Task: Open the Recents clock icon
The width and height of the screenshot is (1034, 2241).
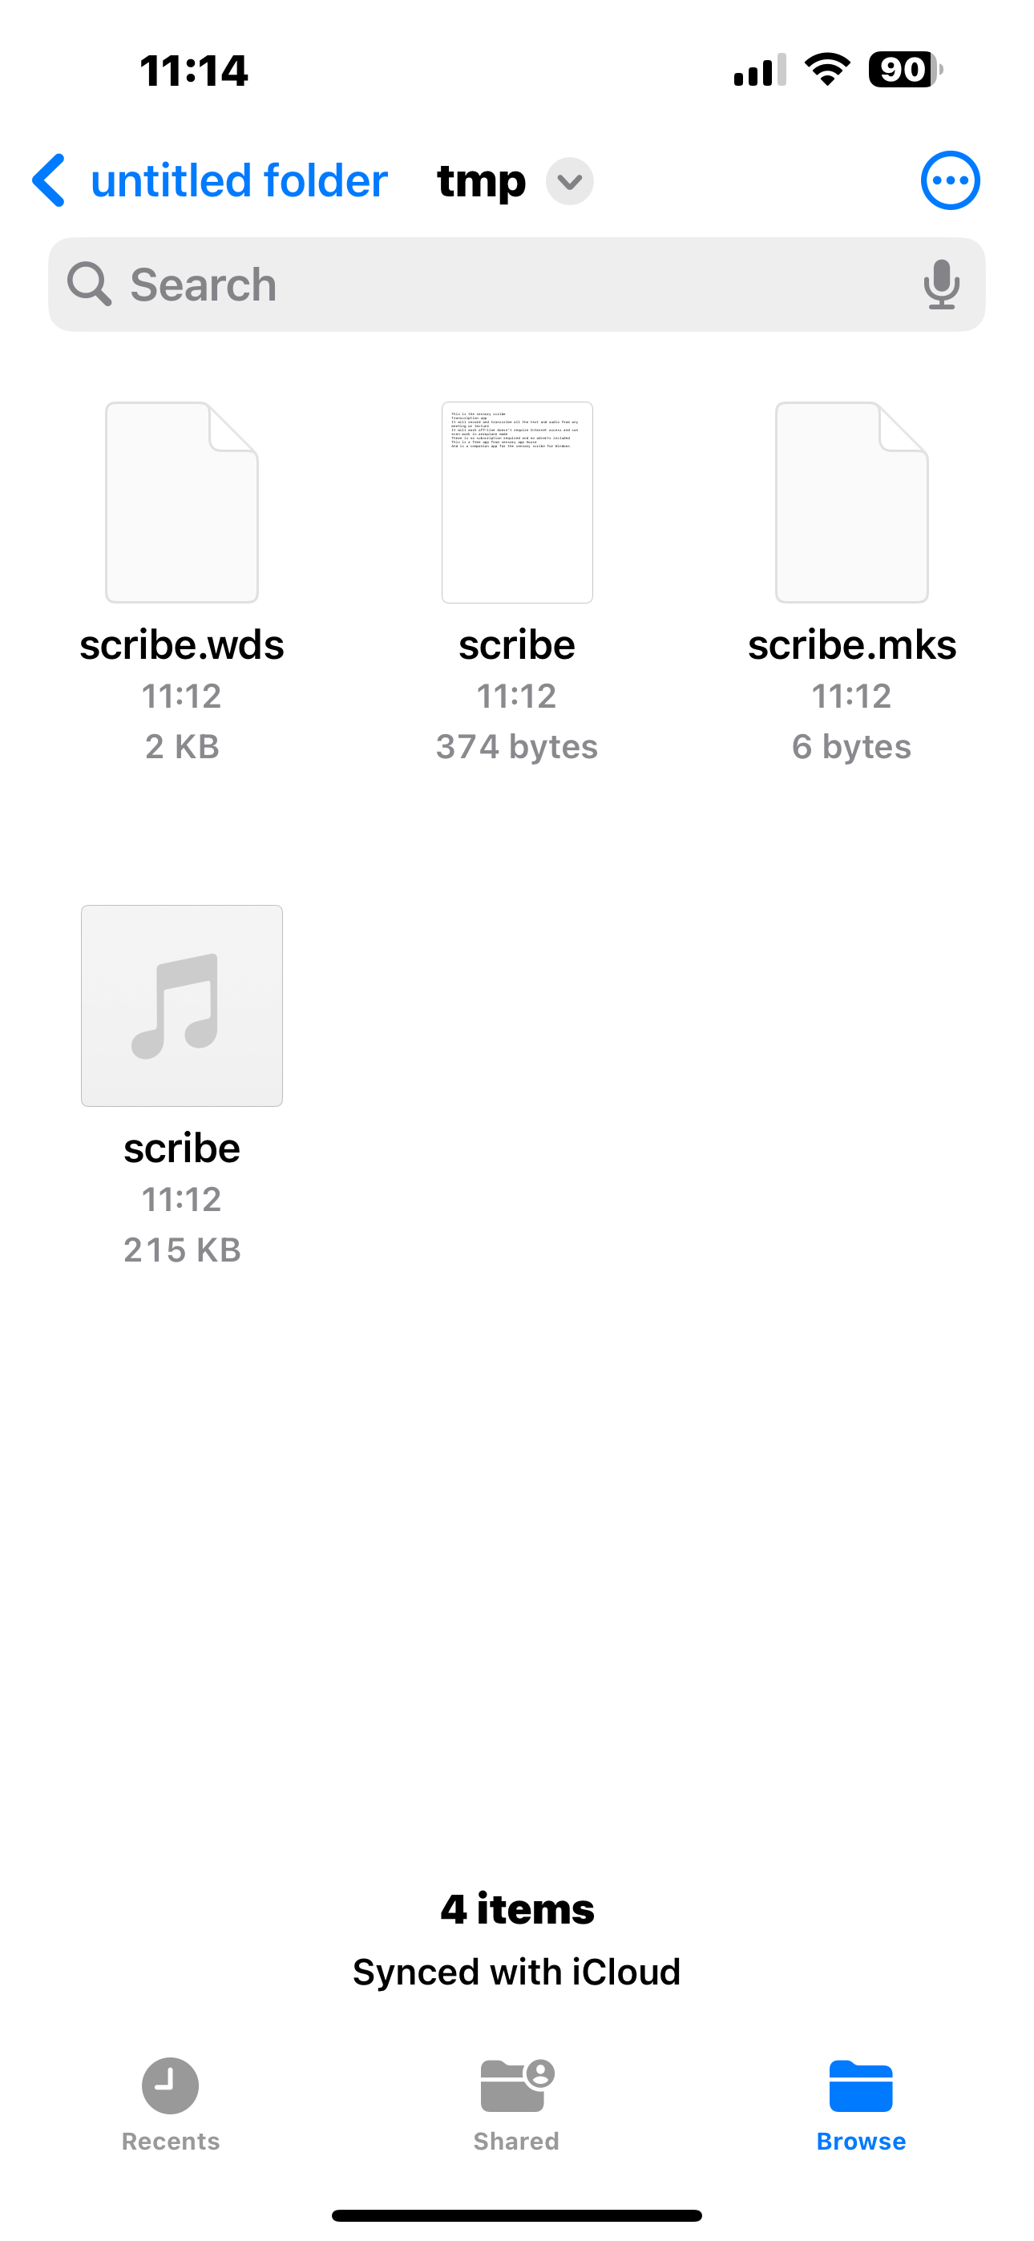Action: click(x=170, y=2086)
